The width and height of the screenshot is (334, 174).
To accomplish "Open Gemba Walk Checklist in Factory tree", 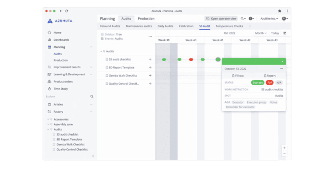I will click(x=70, y=144).
